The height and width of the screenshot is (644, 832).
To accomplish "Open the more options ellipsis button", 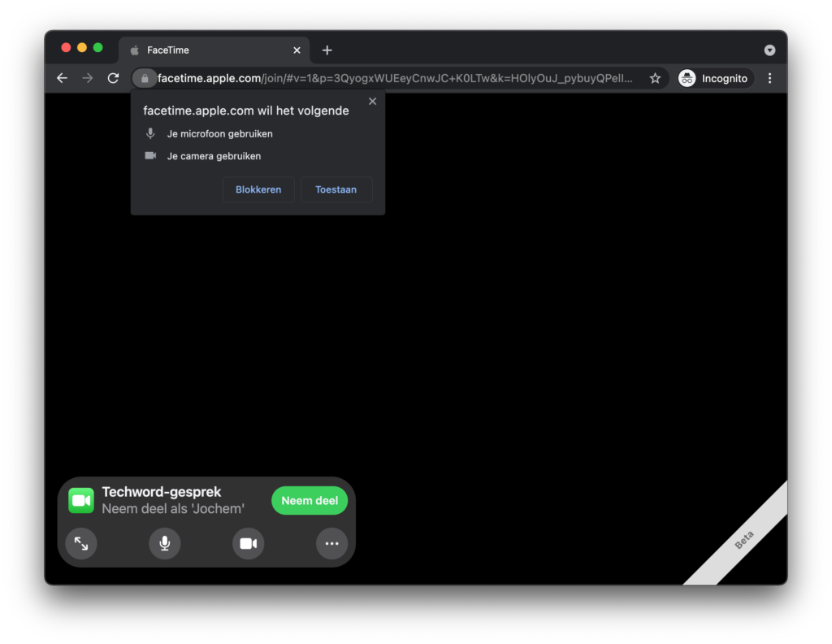I will coord(332,543).
